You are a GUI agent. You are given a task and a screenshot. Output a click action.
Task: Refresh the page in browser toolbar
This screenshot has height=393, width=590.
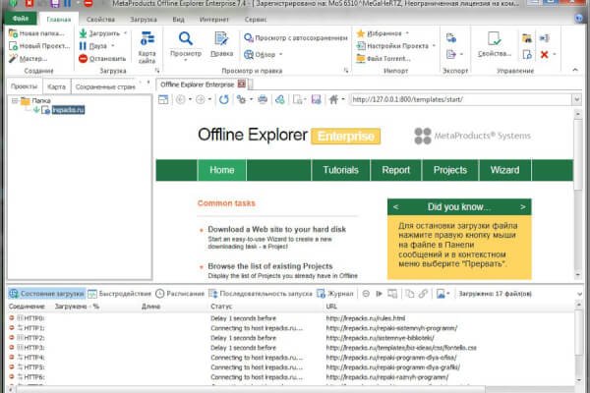click(224, 99)
